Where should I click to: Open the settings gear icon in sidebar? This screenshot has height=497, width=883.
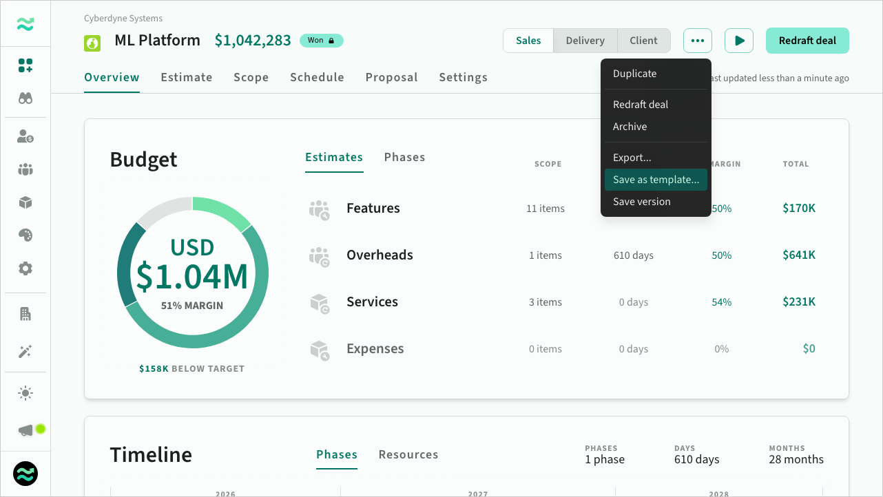pyautogui.click(x=25, y=268)
